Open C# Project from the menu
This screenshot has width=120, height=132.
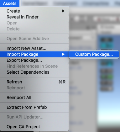(x=34, y=127)
